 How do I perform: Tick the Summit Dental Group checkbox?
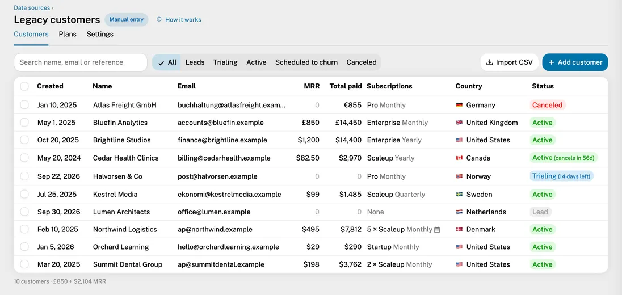(x=24, y=264)
